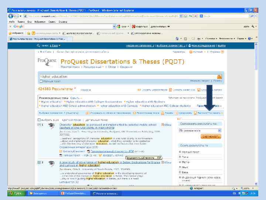
Task: Toggle the Выбрать 1-20 checkbox
Action: click(39, 120)
